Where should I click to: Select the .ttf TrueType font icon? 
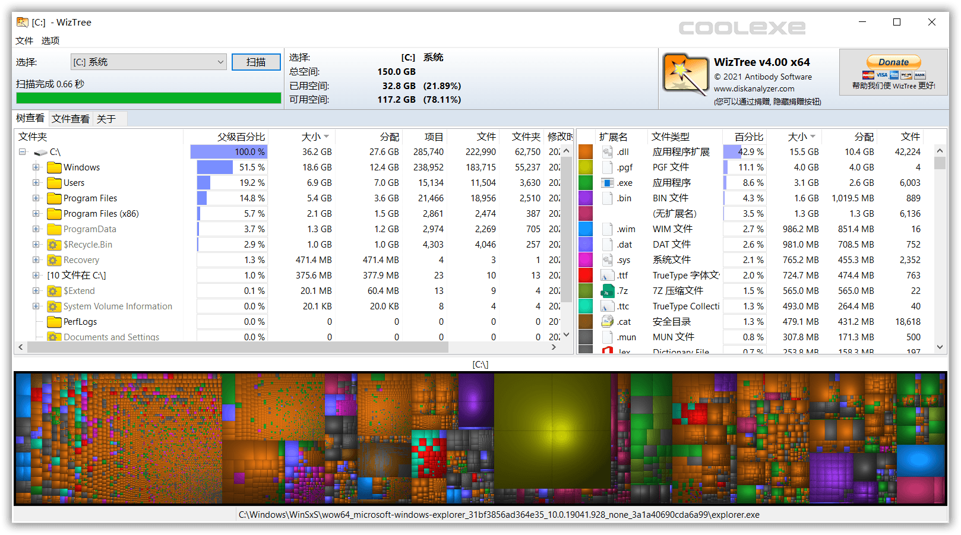pos(607,275)
